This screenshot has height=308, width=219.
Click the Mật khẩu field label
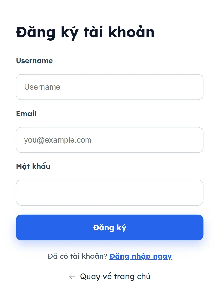click(33, 166)
